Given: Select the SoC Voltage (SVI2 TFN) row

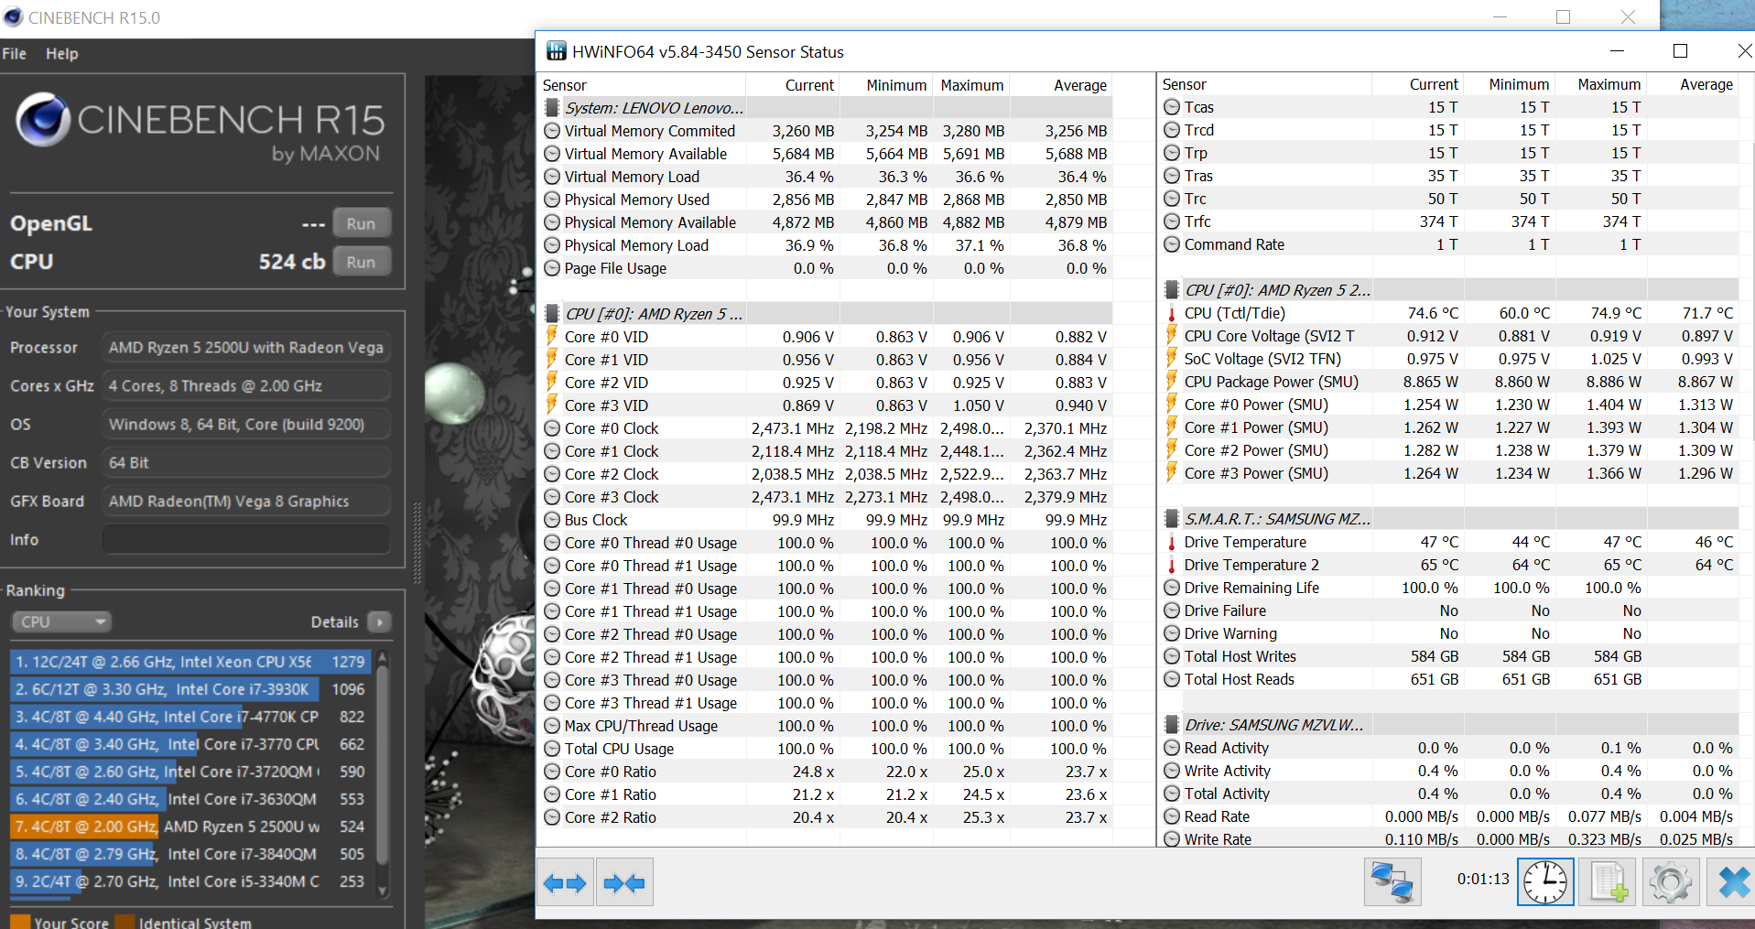Looking at the screenshot, I should 1449,359.
